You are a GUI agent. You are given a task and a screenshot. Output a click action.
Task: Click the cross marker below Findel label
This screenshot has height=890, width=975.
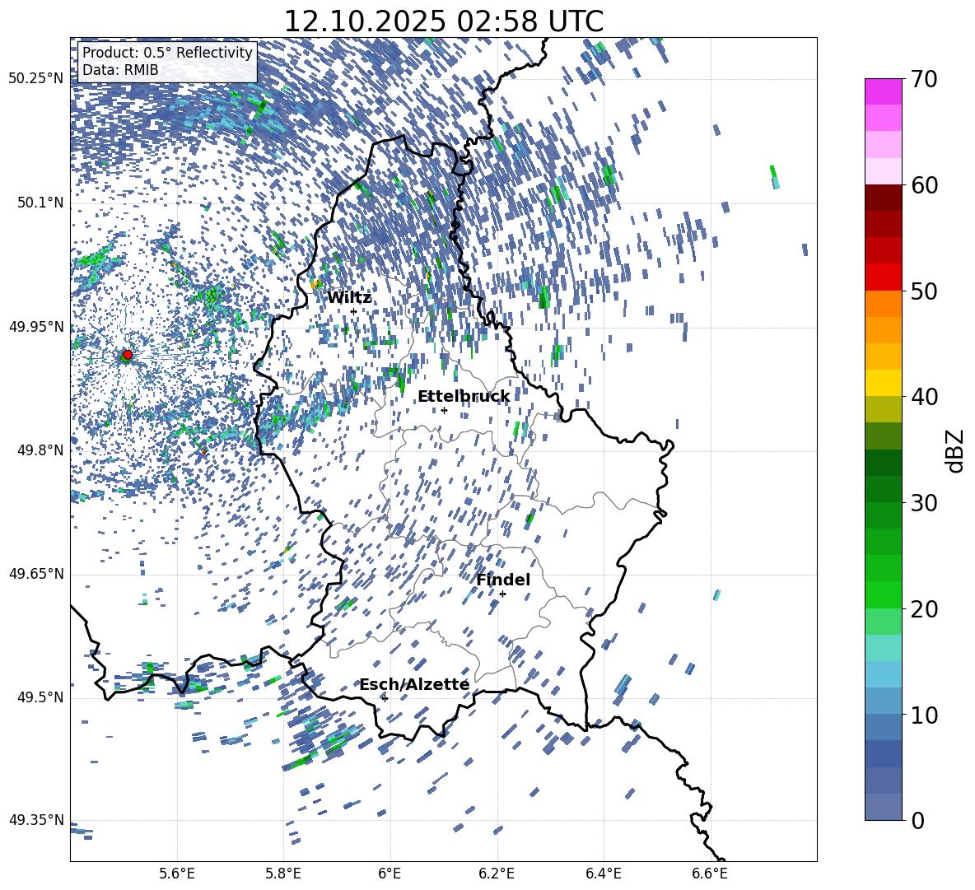pyautogui.click(x=502, y=594)
